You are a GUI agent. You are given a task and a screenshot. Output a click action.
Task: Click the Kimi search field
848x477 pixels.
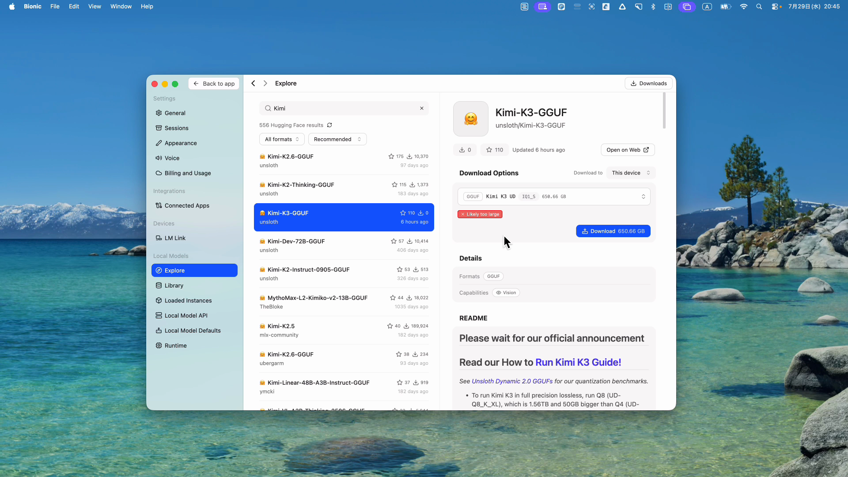(344, 108)
